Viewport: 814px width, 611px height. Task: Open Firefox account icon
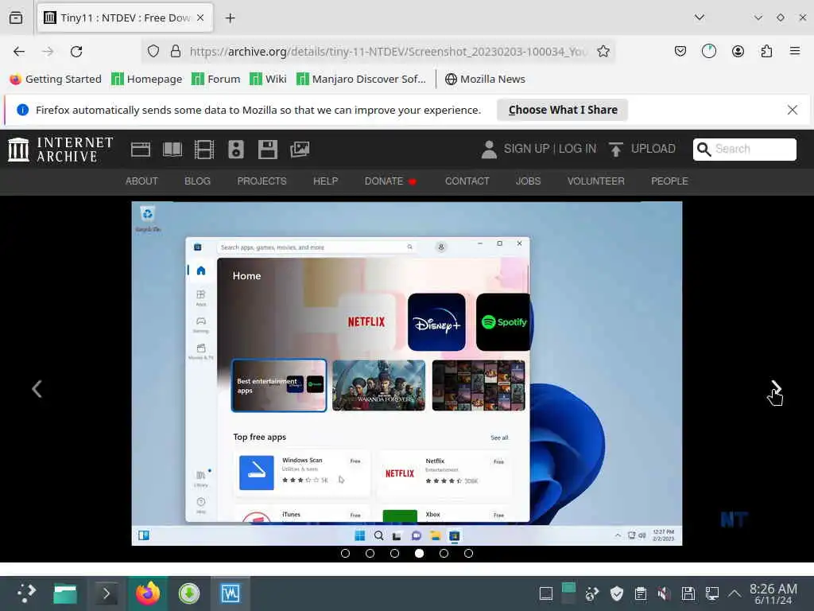(x=738, y=51)
